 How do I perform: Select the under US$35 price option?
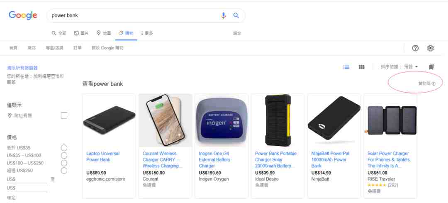tap(64, 148)
